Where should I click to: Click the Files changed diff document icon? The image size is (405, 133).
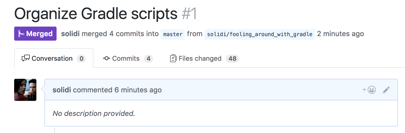[173, 58]
